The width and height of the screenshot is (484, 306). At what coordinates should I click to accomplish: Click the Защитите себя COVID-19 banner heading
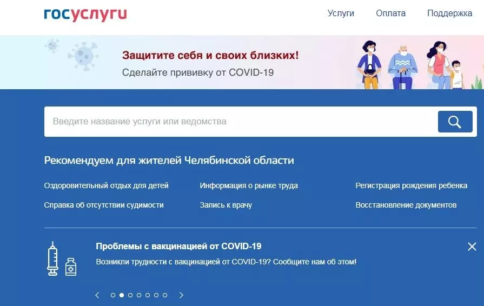coord(210,55)
